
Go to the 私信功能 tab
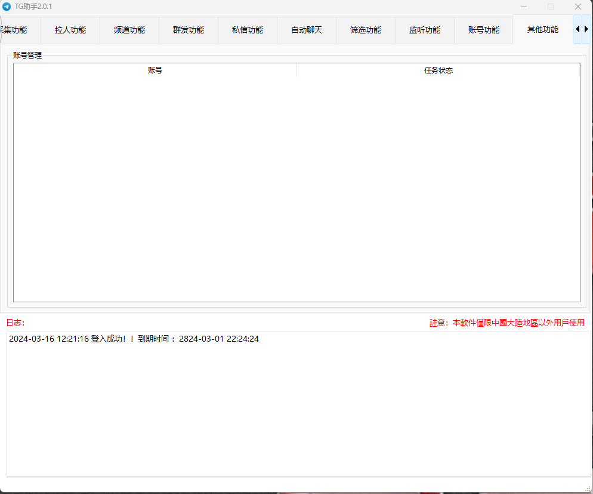tap(248, 30)
